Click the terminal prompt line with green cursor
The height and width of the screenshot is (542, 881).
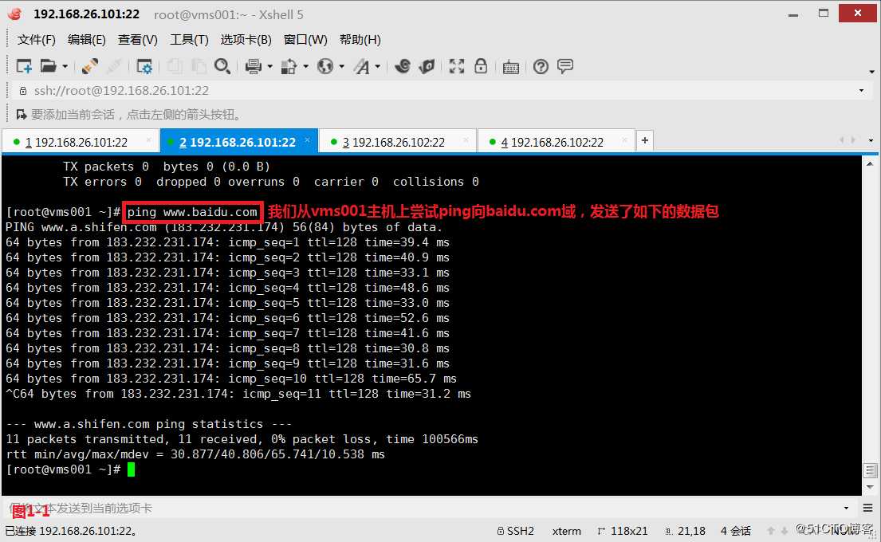70,469
